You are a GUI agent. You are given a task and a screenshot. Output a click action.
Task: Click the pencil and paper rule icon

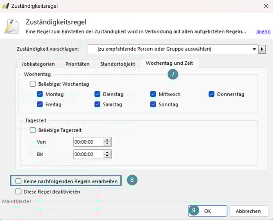point(11,26)
